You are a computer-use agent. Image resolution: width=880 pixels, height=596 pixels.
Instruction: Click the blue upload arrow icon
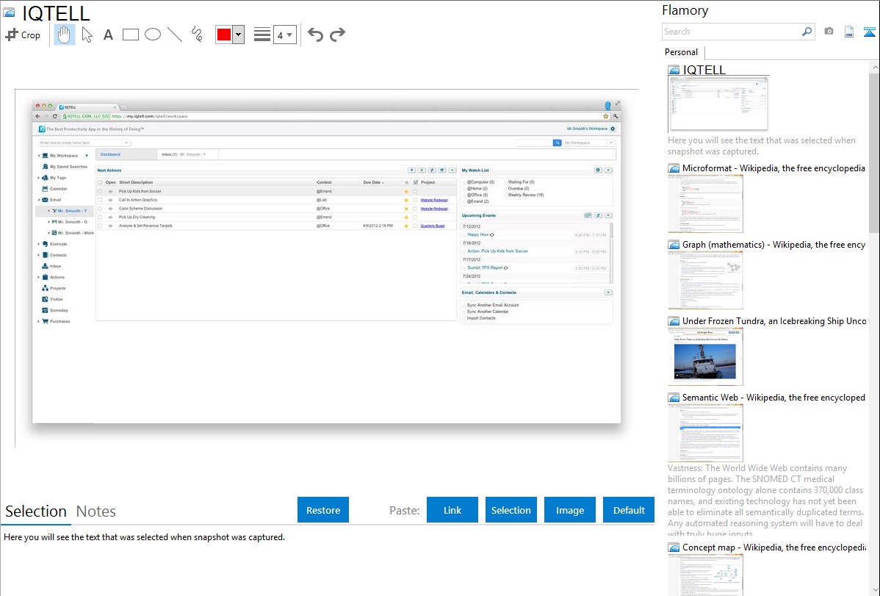tap(869, 32)
